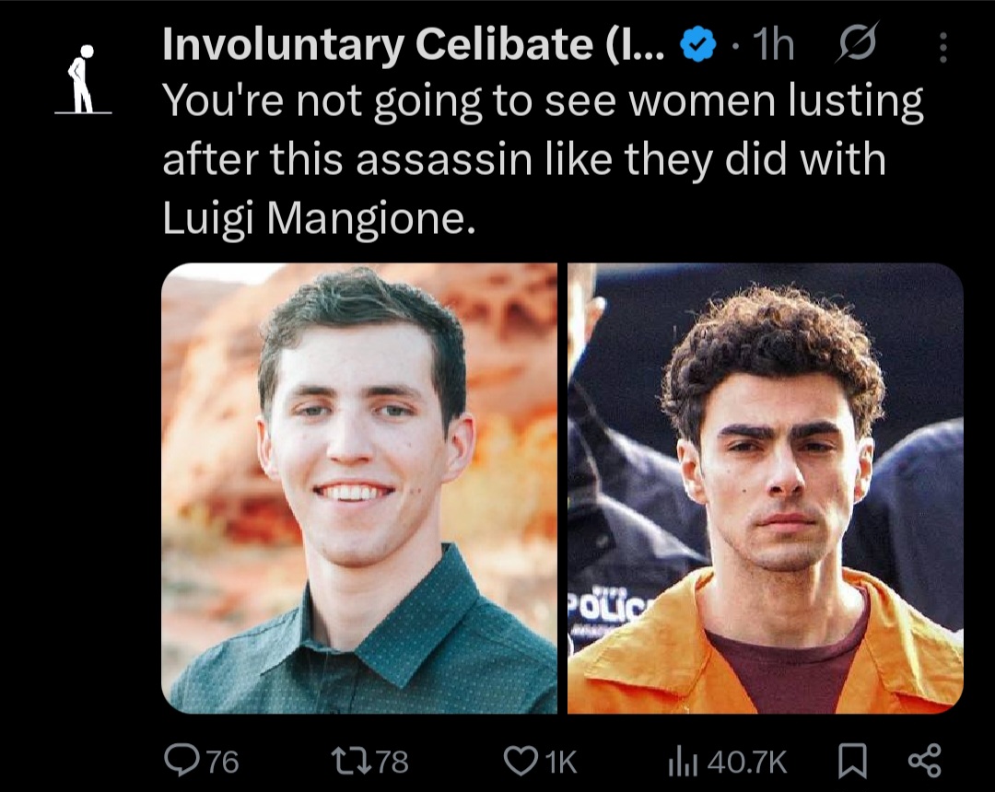Tap the share icon
Screen dimensions: 995x792
924,761
